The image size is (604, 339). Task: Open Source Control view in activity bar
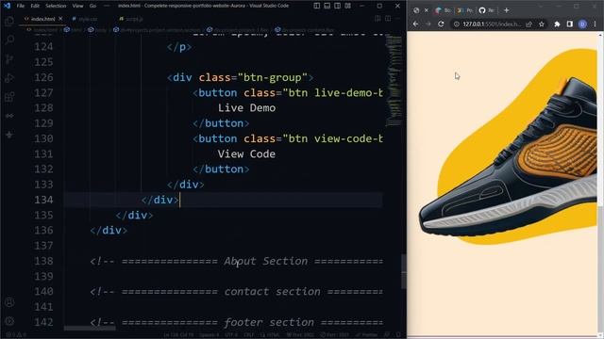[9, 58]
